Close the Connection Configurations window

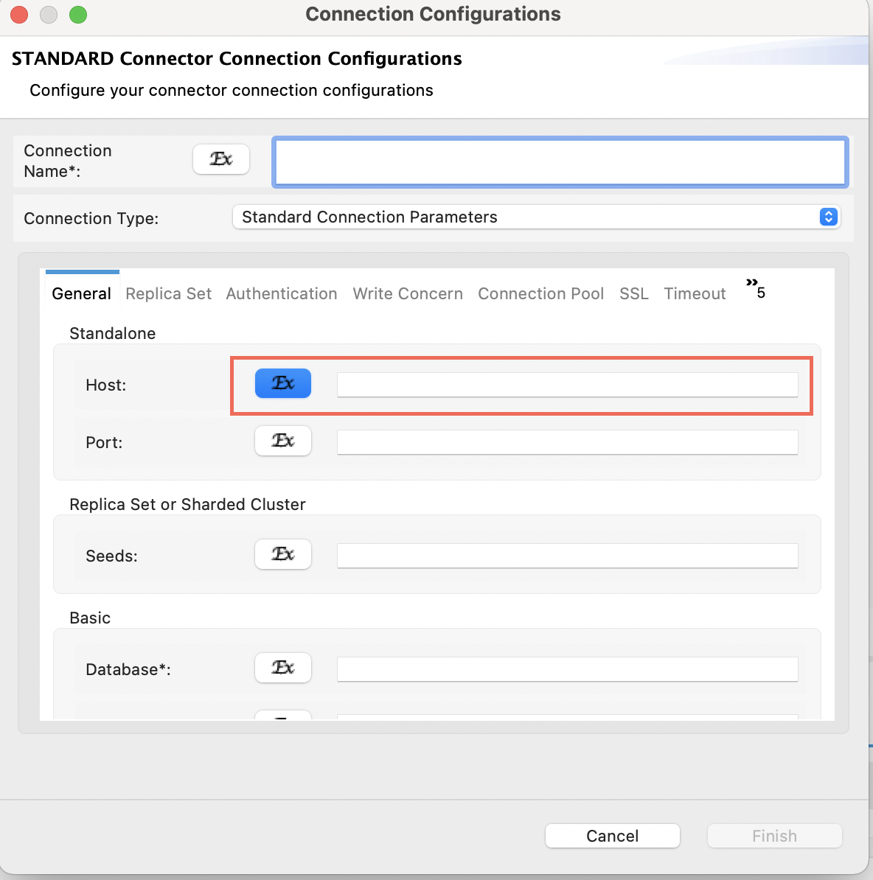pos(19,15)
